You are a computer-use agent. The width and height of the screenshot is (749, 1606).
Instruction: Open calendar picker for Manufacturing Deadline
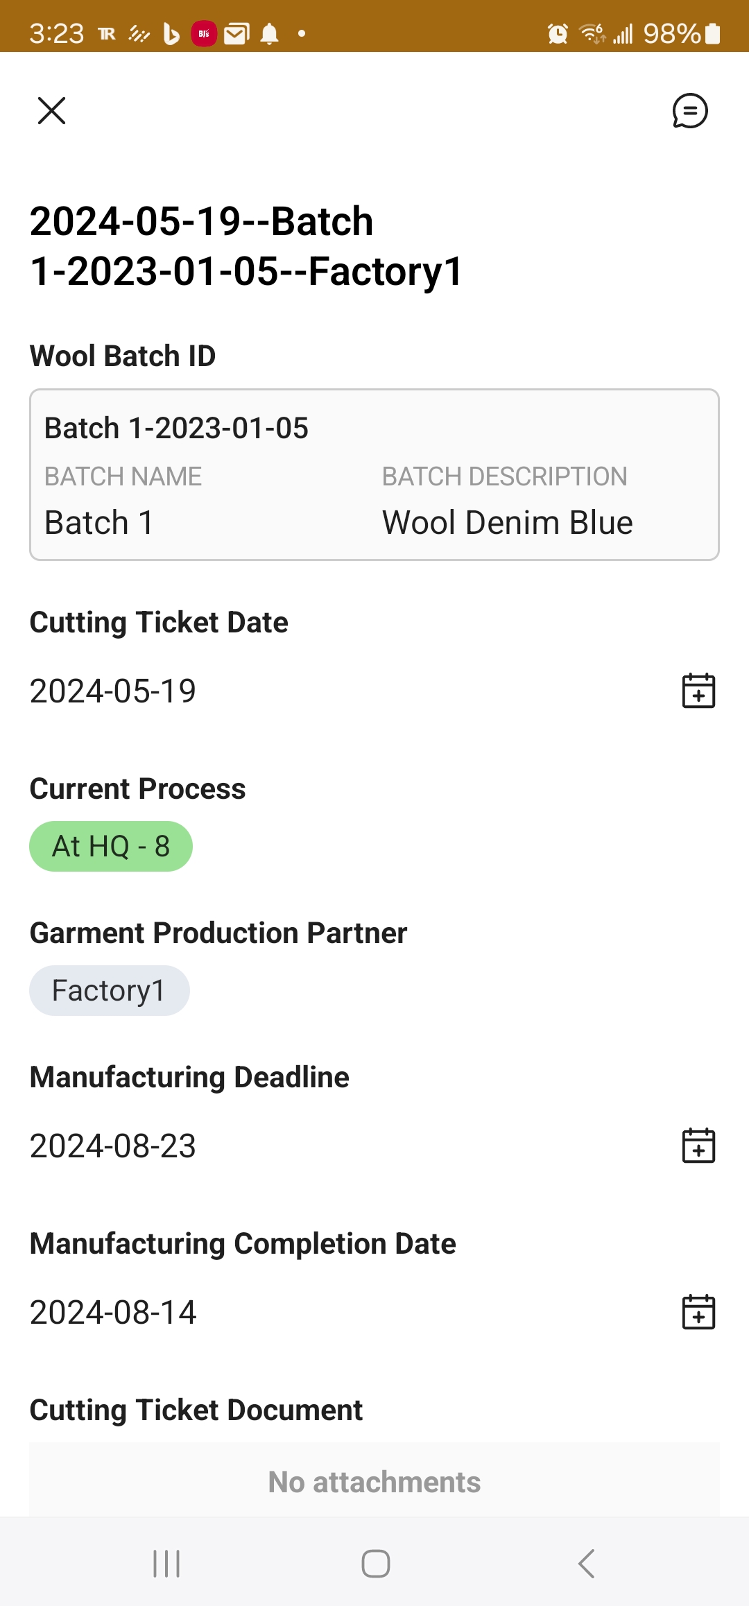[698, 1146]
